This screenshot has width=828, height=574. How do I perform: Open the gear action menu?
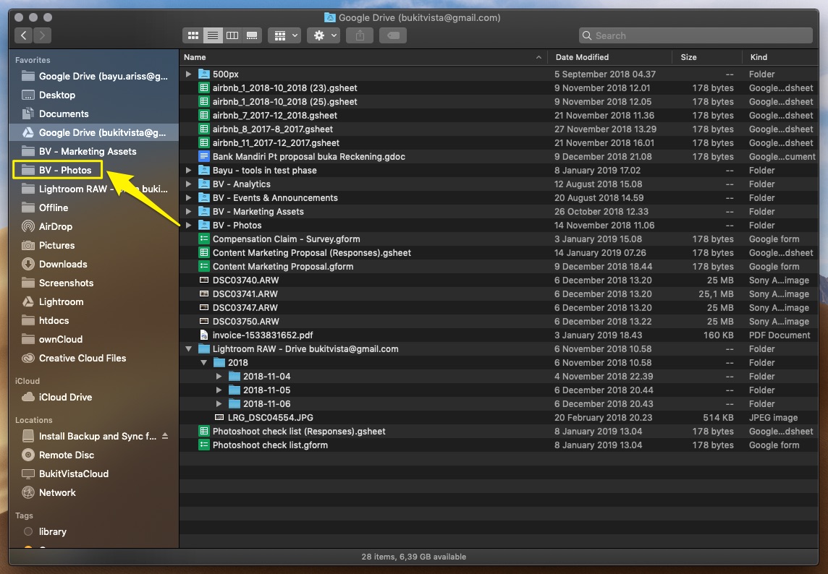click(x=324, y=35)
